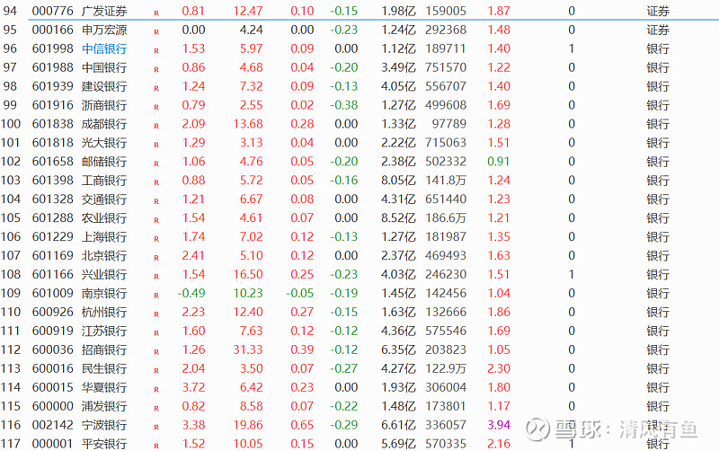Image resolution: width=719 pixels, height=451 pixels.
Task: Select stock name 光大银行
Action: [104, 143]
